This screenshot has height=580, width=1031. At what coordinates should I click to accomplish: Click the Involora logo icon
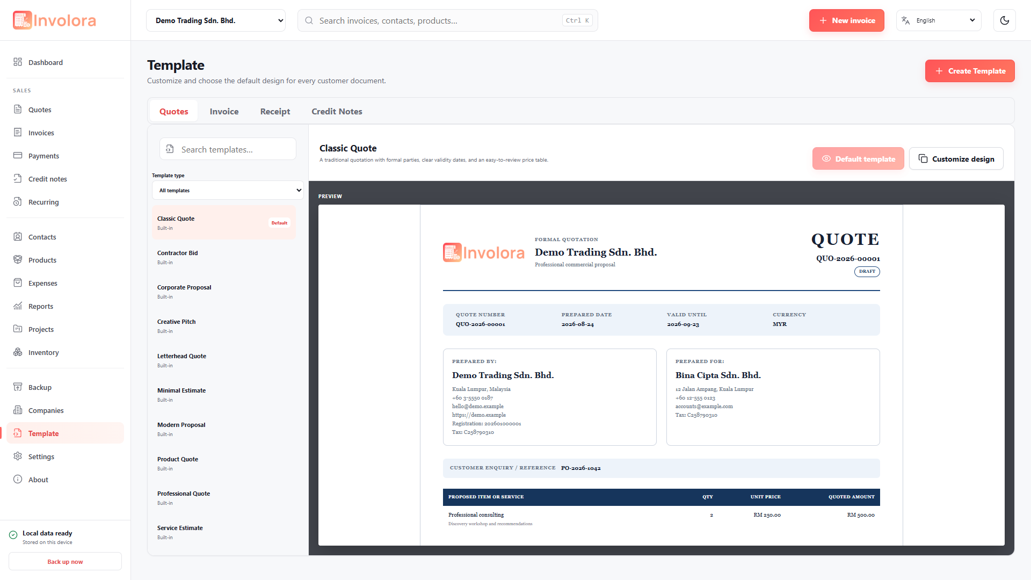(x=23, y=20)
